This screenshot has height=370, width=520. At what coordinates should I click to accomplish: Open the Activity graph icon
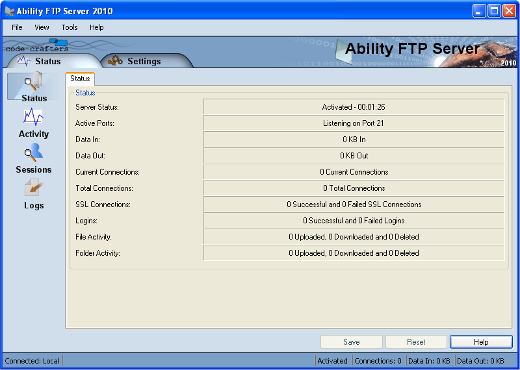coord(33,117)
